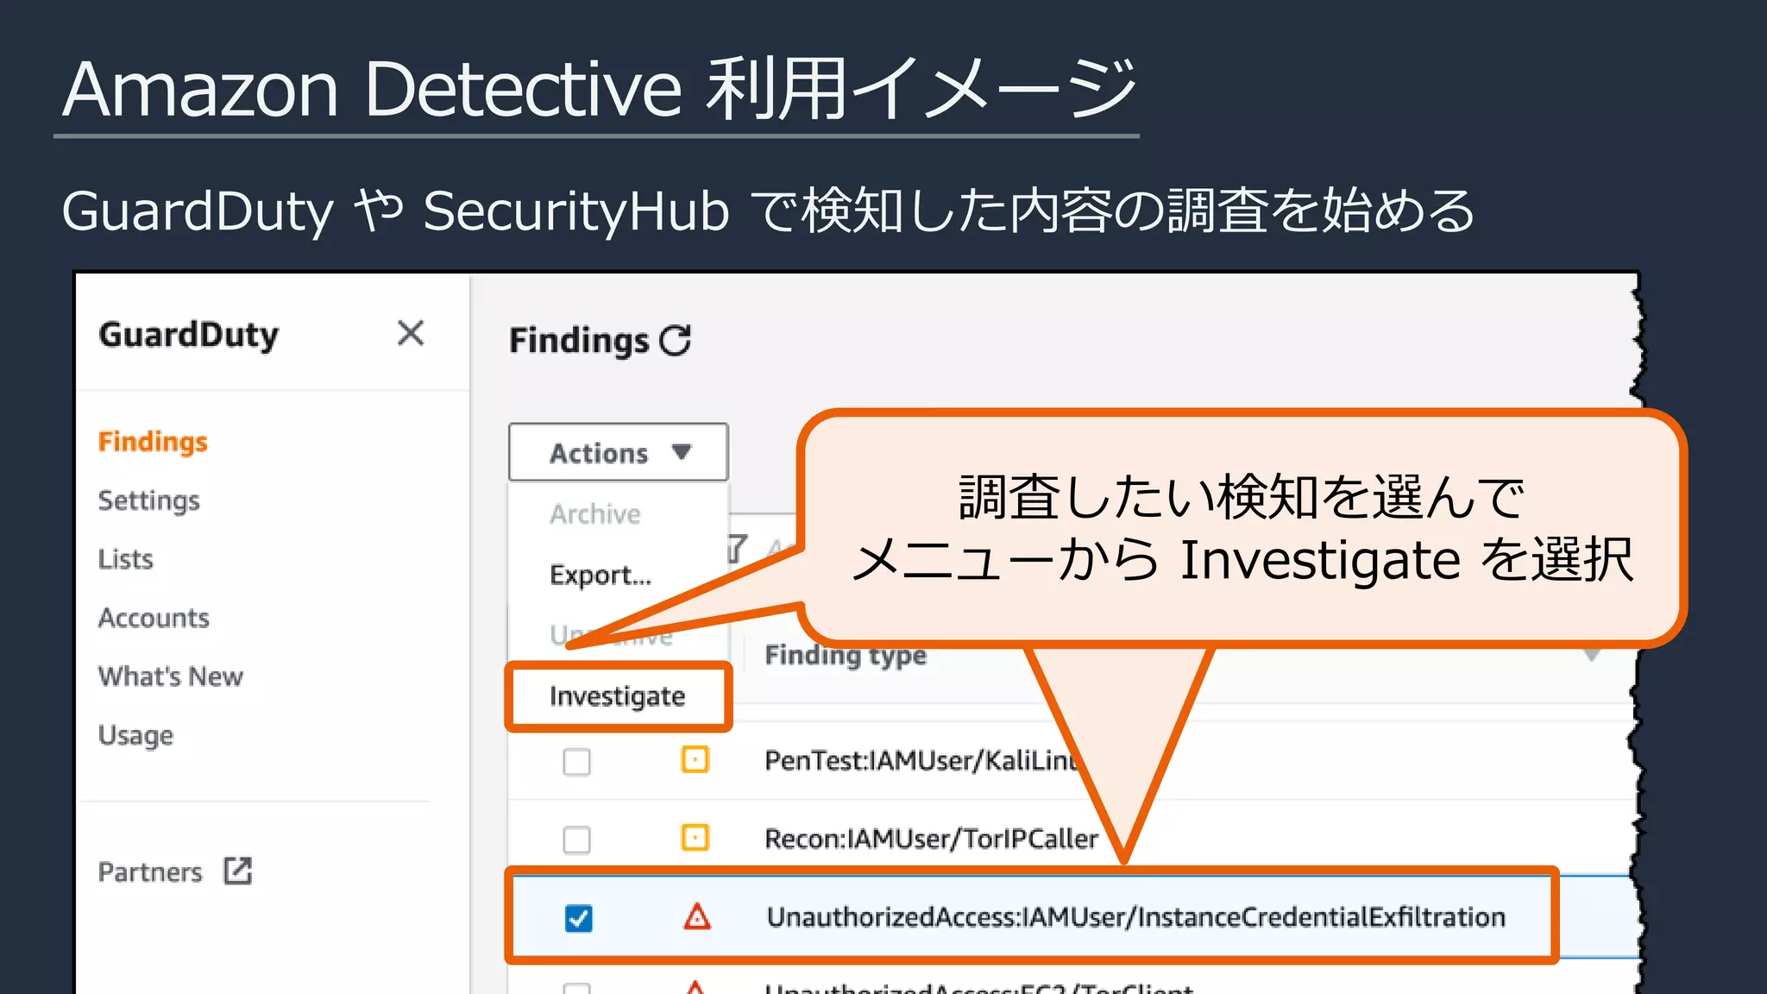Refresh the Findings list
1767x994 pixels.
676,340
